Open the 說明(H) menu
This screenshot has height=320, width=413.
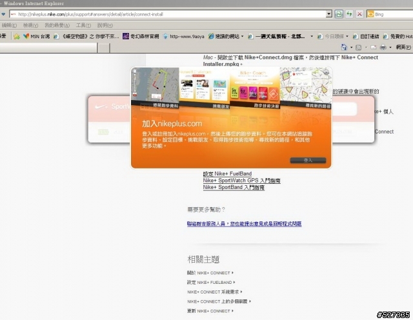tap(105, 25)
